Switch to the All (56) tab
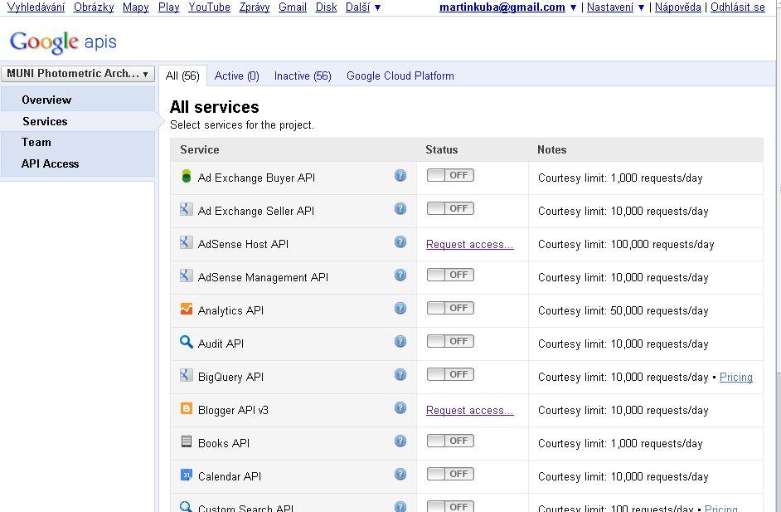 tap(182, 76)
